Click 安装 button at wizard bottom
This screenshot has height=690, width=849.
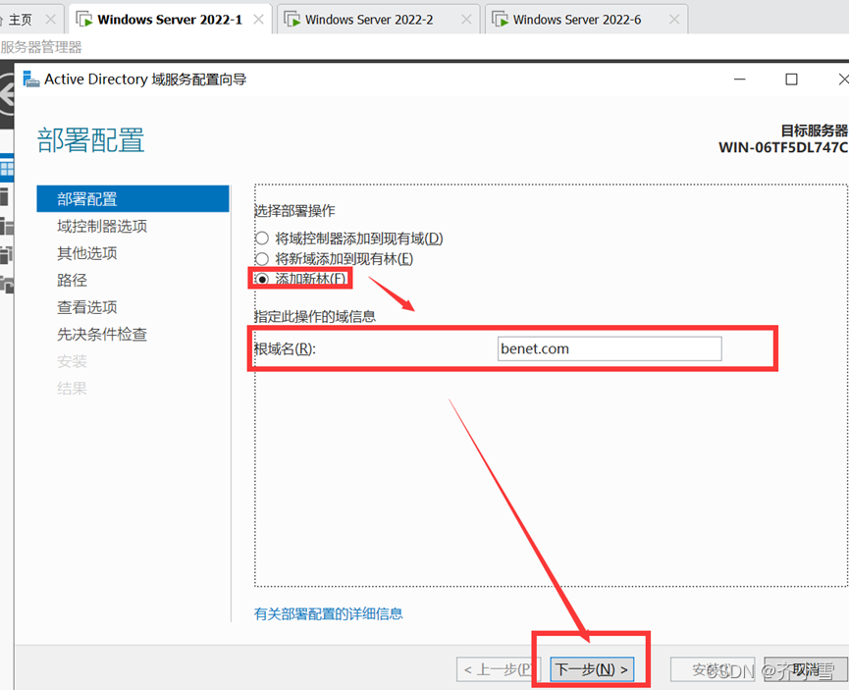pyautogui.click(x=713, y=669)
